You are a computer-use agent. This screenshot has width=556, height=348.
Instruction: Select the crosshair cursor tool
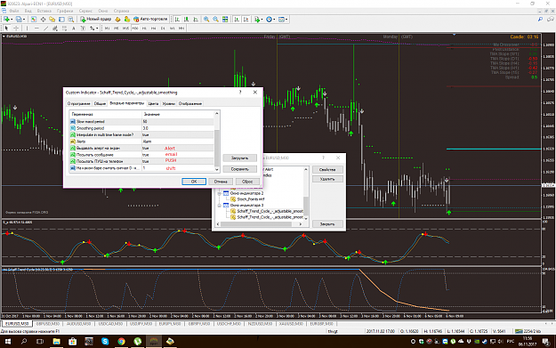click(16, 28)
